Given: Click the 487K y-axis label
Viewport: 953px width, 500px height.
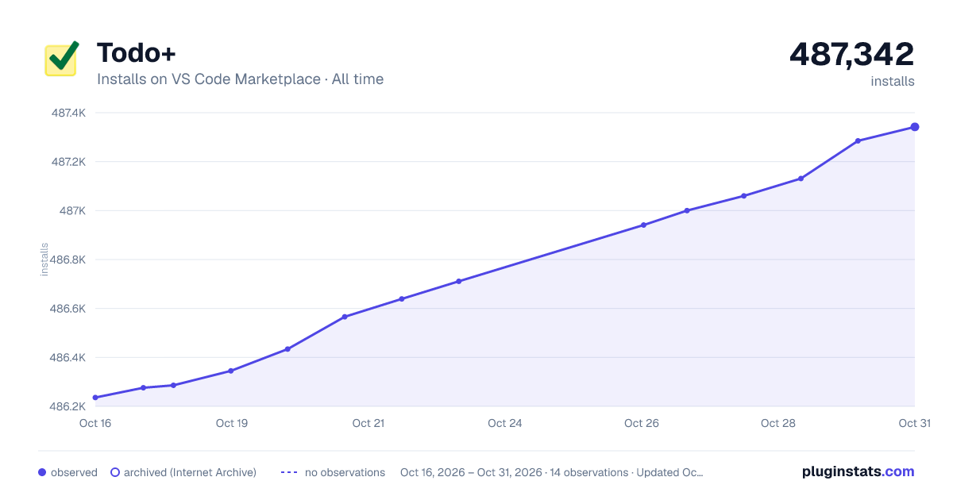Looking at the screenshot, I should [x=73, y=210].
